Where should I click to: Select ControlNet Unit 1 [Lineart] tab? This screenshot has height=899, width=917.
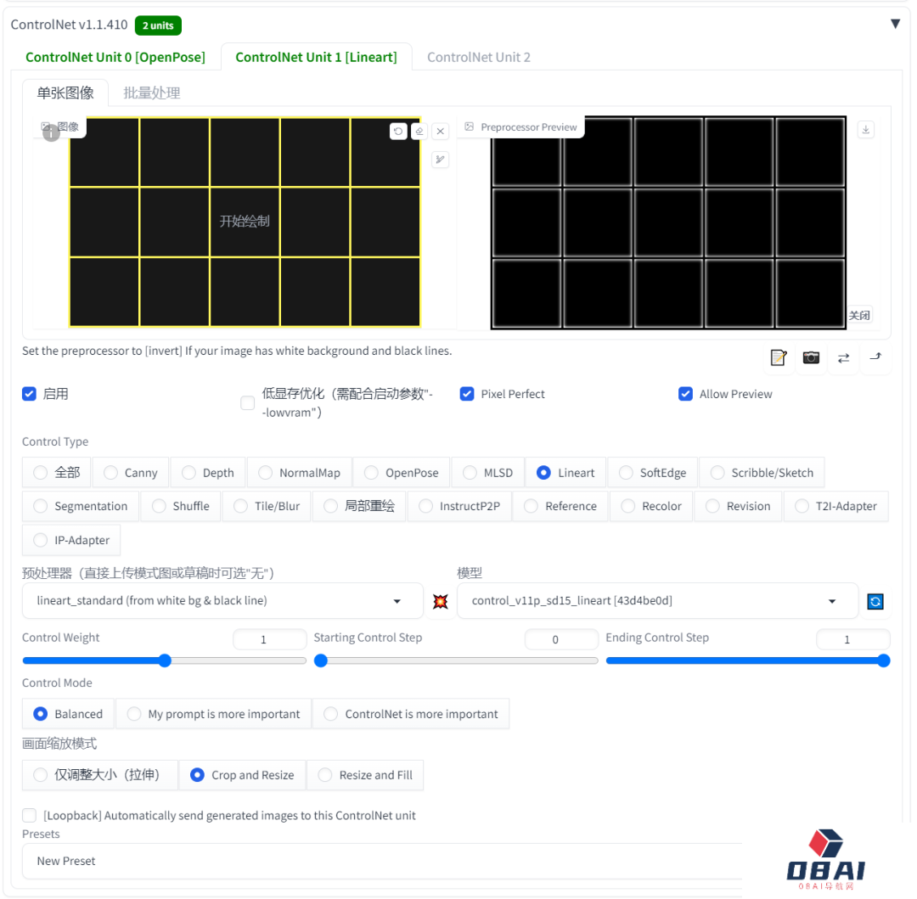point(316,57)
